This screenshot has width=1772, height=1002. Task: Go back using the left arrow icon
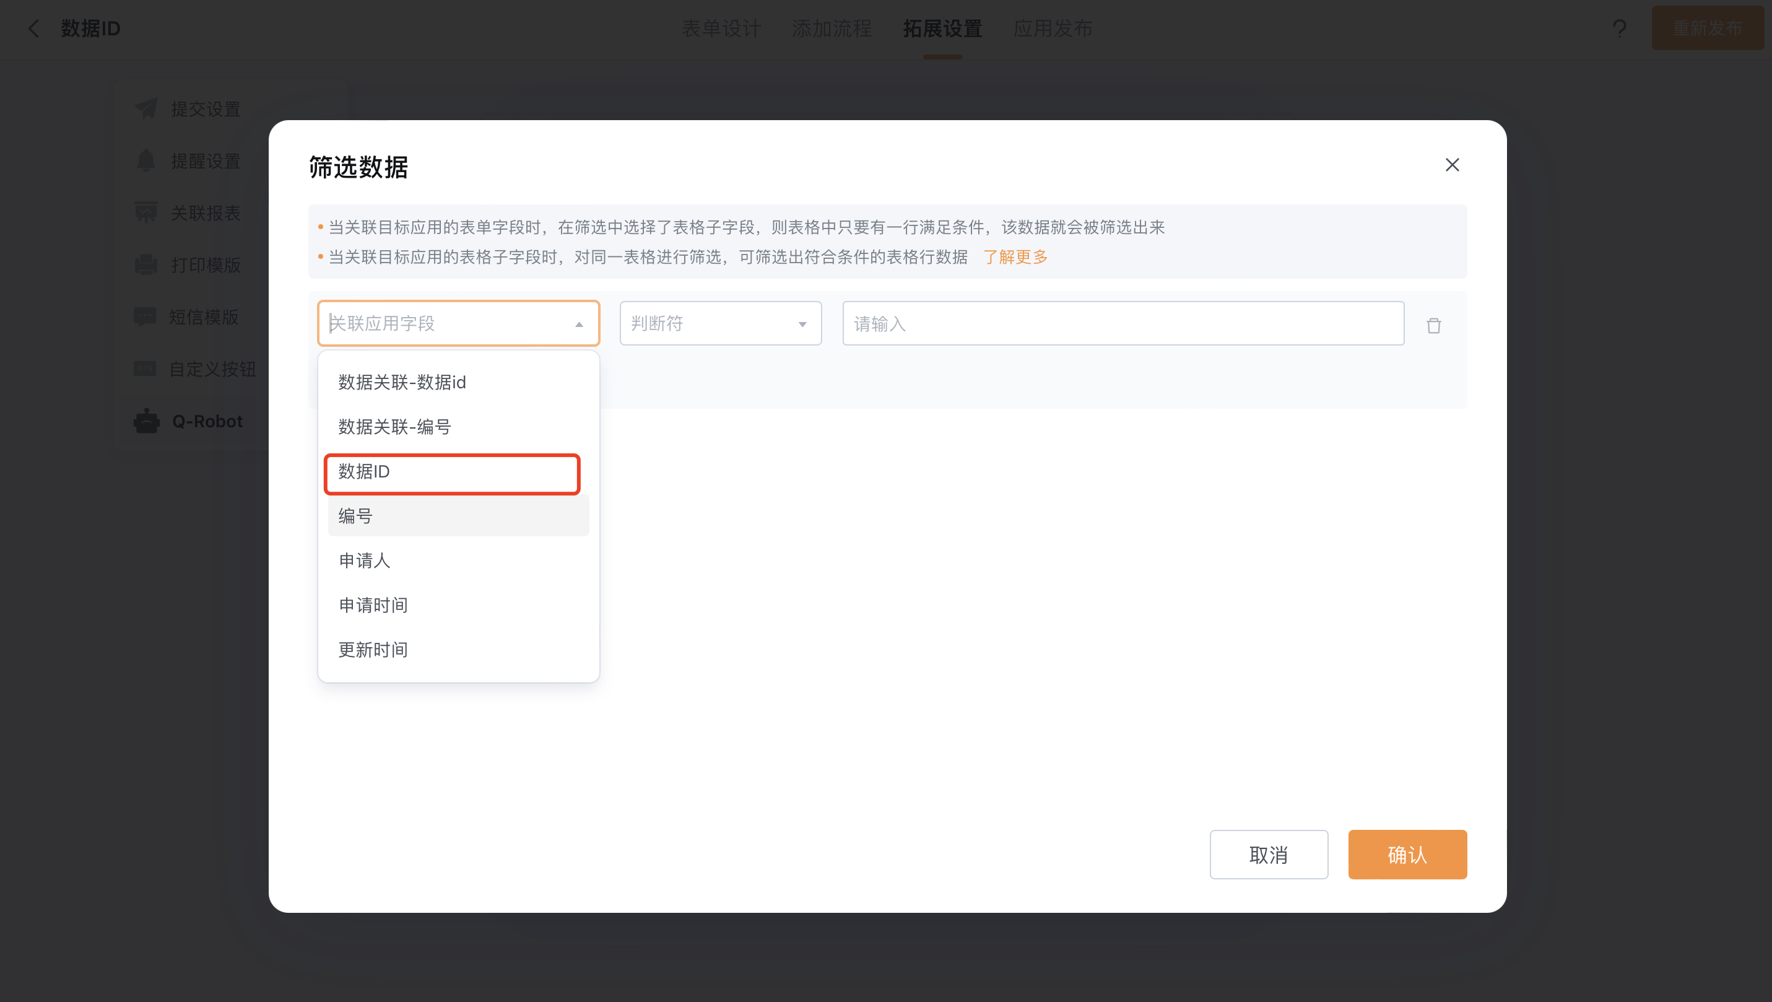[33, 28]
